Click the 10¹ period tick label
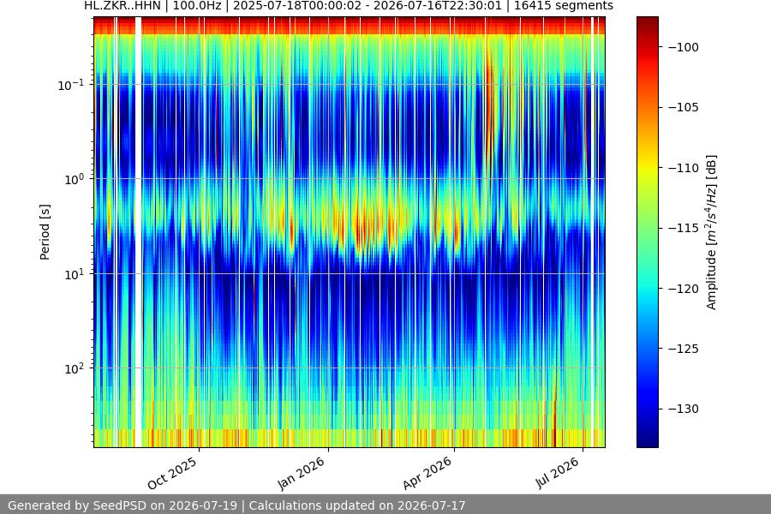Image resolution: width=771 pixels, height=514 pixels. [74, 274]
